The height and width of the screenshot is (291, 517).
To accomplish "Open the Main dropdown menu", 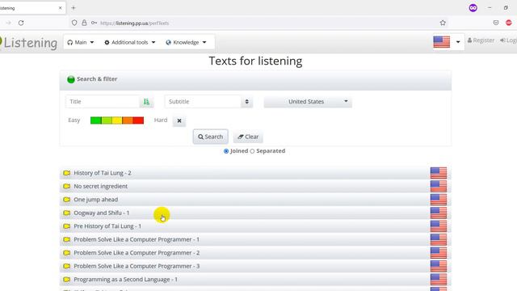I will click(x=81, y=42).
